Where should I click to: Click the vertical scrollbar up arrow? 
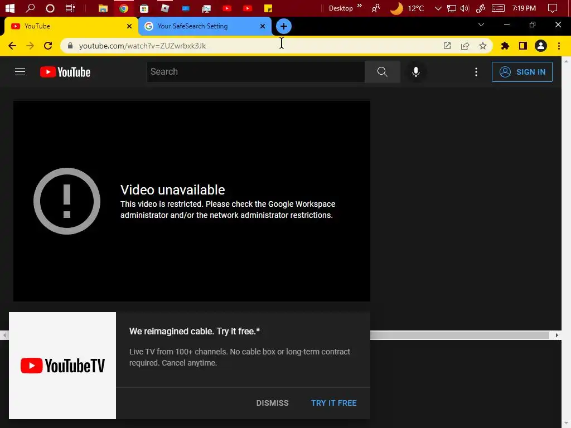click(566, 61)
